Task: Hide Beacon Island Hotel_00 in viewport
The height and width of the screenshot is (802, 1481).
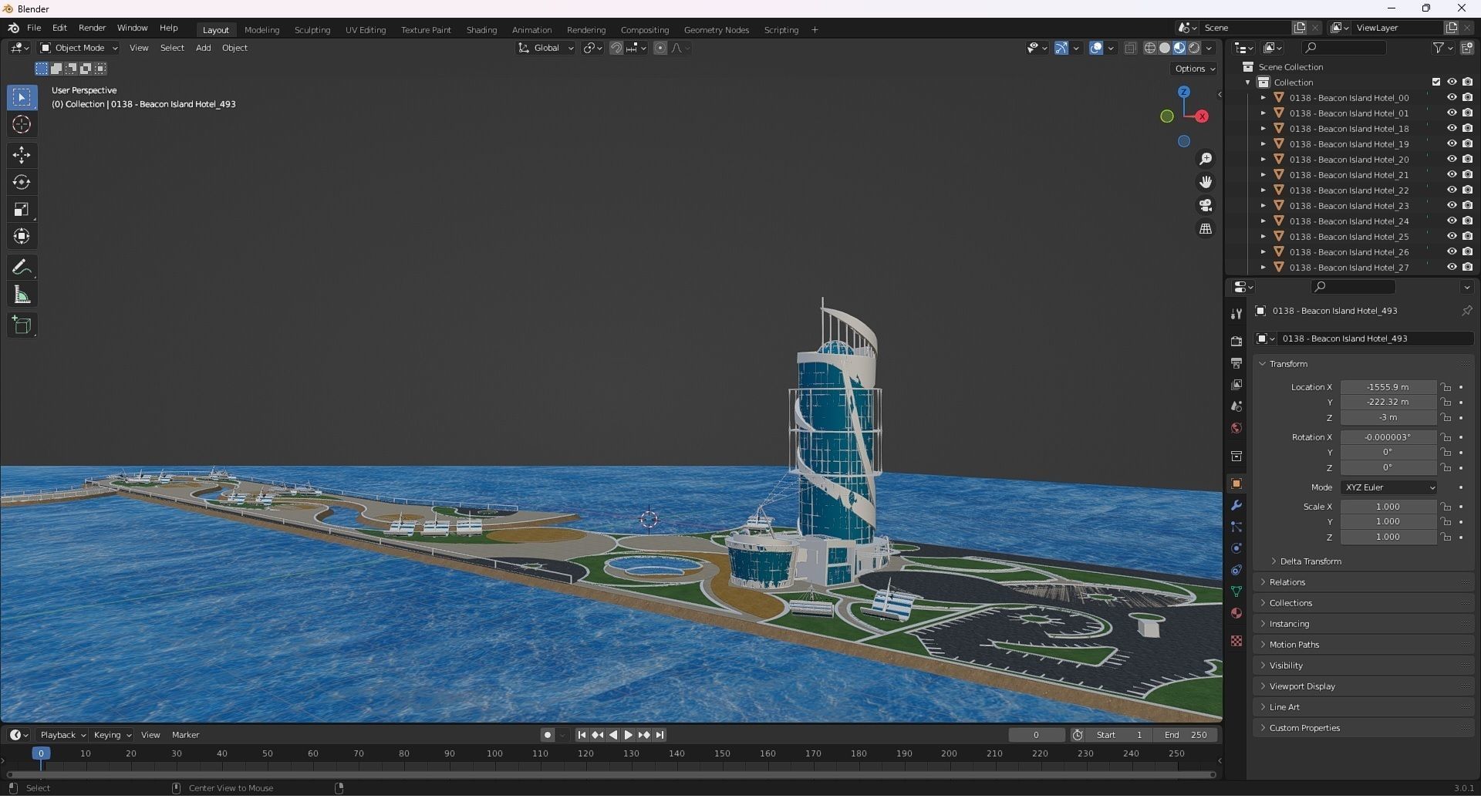Action: pyautogui.click(x=1451, y=98)
